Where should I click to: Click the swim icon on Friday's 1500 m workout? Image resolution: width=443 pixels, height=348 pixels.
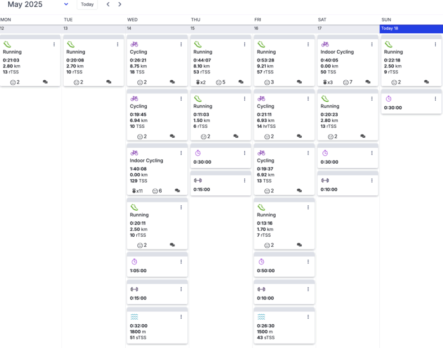coord(261,316)
